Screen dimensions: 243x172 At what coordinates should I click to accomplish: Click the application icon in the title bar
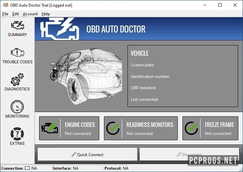(x=6, y=5)
